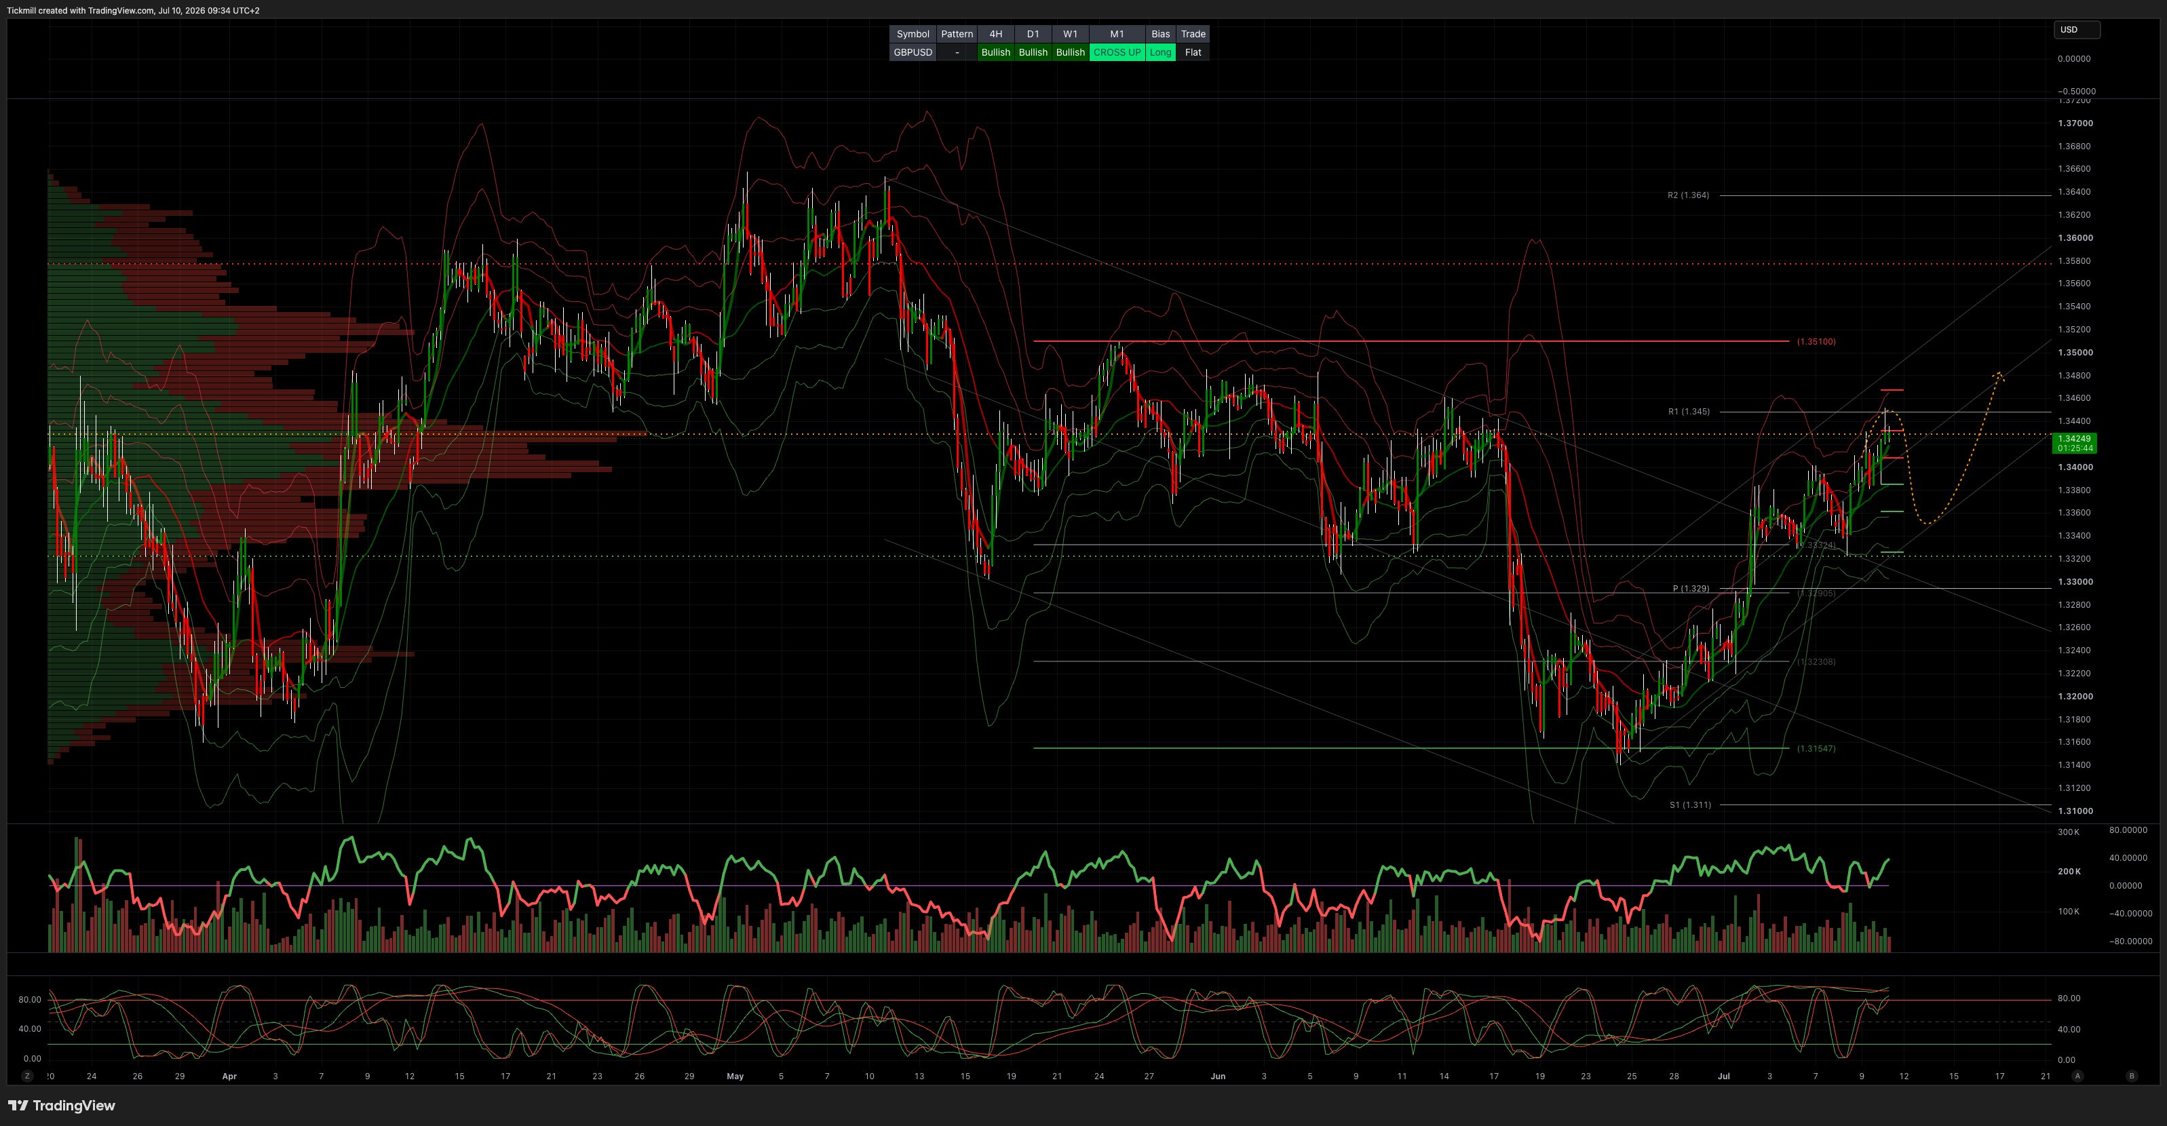Click the R1 (1.345) pivot label
The width and height of the screenshot is (2167, 1126).
1688,412
